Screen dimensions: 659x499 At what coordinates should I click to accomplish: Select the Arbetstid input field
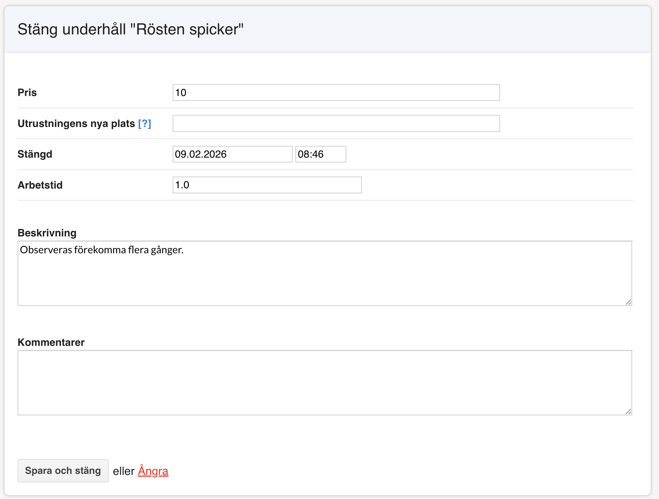click(x=267, y=185)
